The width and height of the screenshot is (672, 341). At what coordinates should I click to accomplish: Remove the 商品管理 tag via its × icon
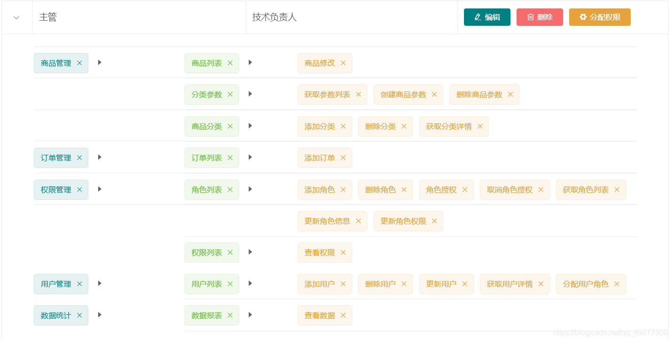[x=79, y=63]
